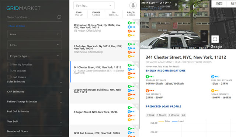Zoom out with the map minus icon

coord(204,41)
